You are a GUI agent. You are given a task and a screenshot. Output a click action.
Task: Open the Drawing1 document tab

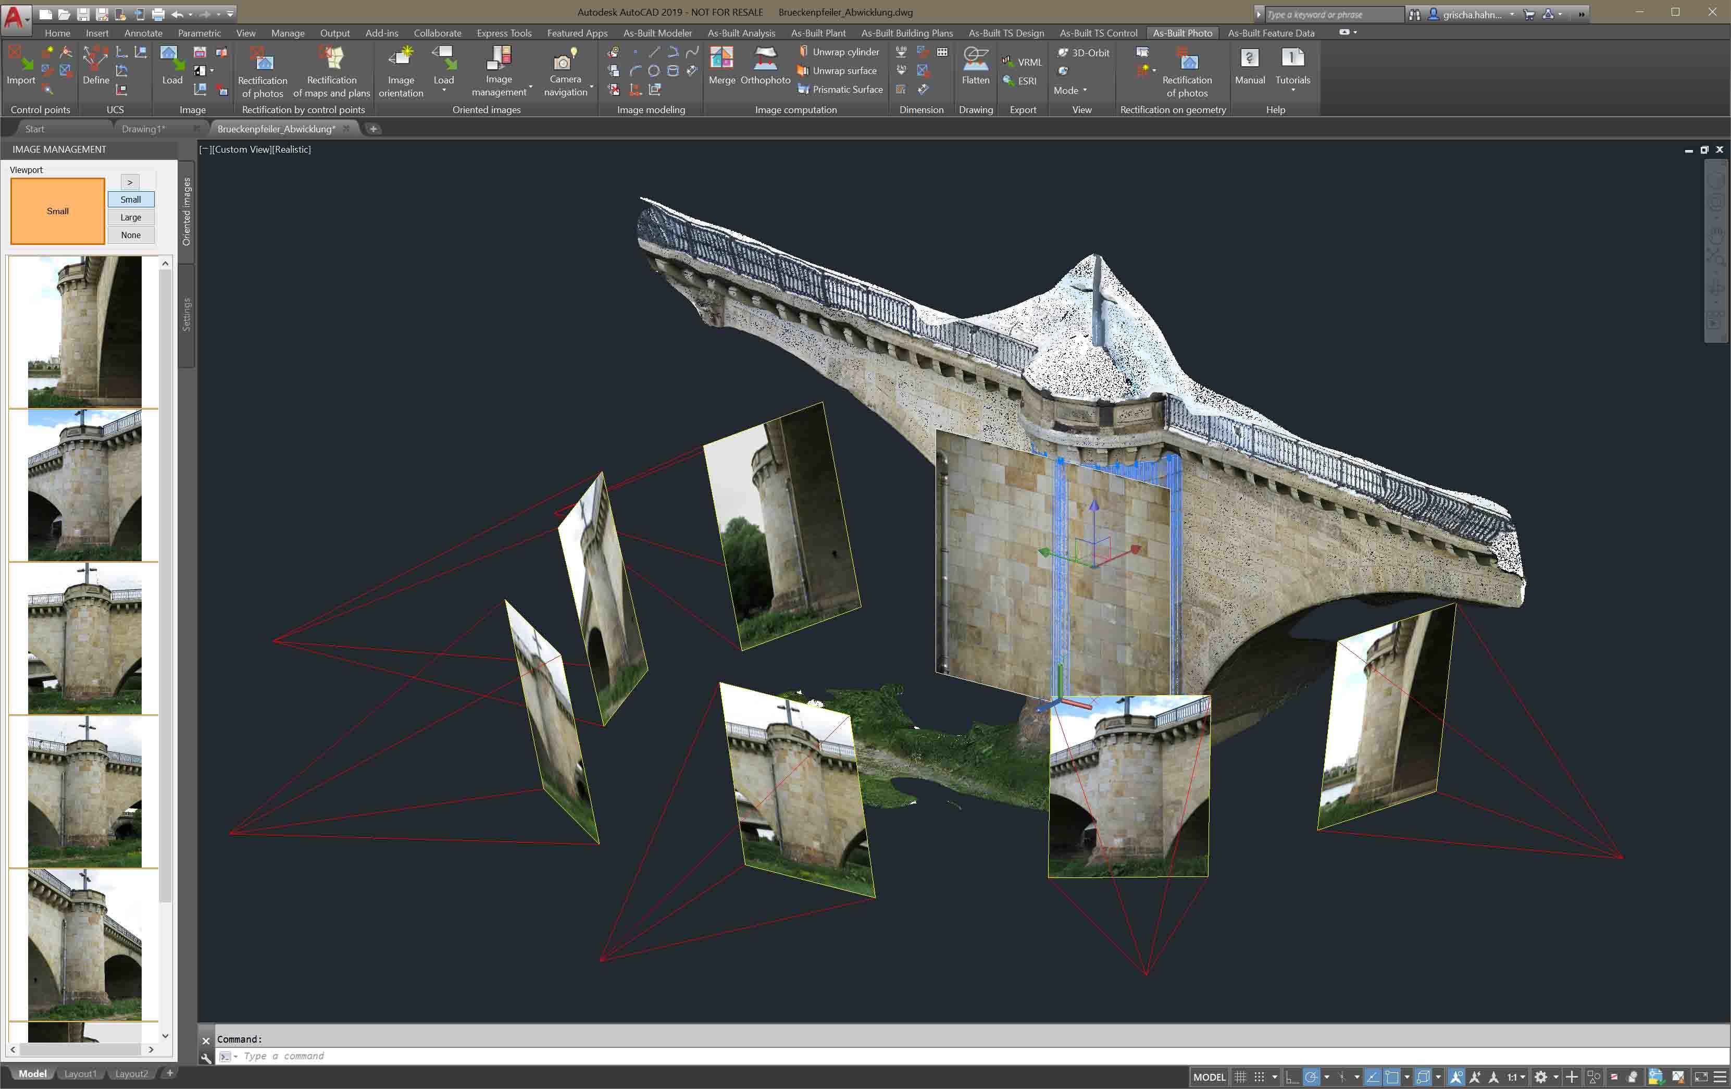pyautogui.click(x=143, y=129)
